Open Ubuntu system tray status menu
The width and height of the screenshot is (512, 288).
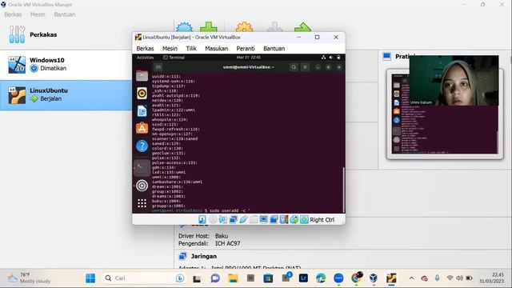[330, 58]
